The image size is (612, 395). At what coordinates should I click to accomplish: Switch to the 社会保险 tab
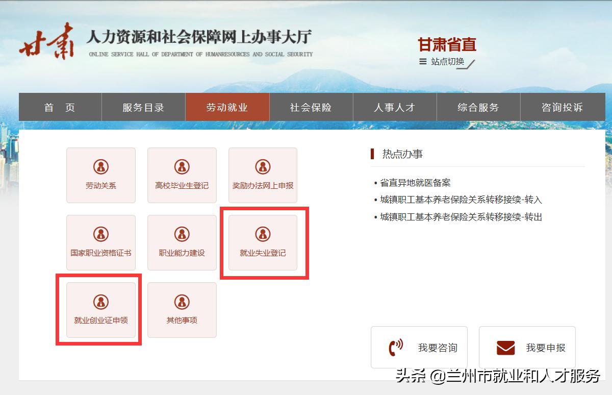[x=311, y=107]
